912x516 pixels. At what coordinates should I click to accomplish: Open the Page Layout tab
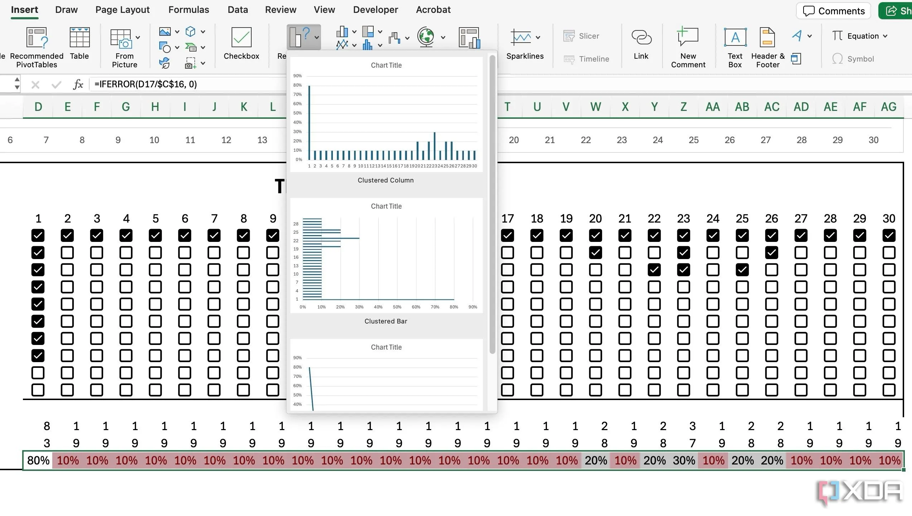click(122, 10)
